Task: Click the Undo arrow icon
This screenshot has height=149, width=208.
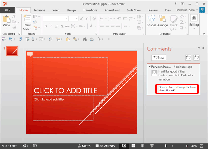Action: click(11, 39)
